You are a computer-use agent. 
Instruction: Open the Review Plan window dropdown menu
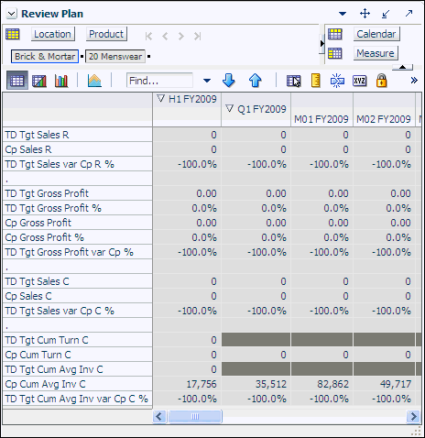coord(343,14)
